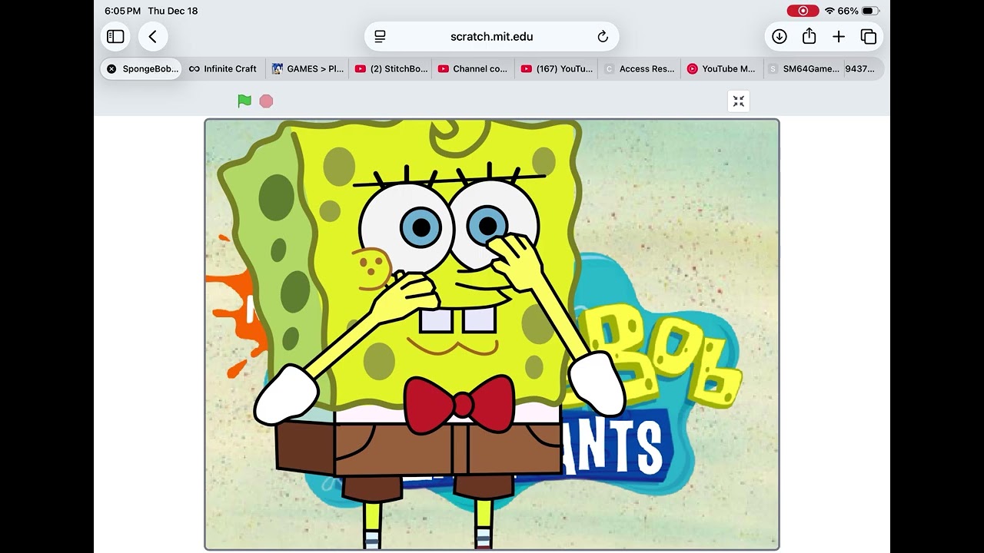Tap the Wi-Fi status icon

[829, 11]
